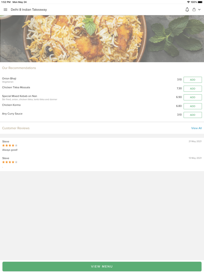Tap the battery status icon
The image size is (204, 273).
click(200, 2)
